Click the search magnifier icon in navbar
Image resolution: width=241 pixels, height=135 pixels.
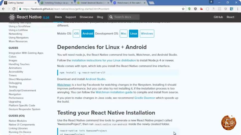click(111, 17)
